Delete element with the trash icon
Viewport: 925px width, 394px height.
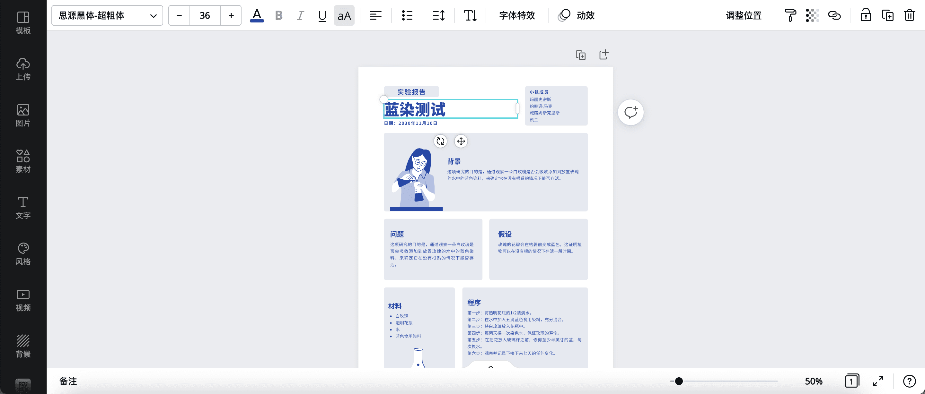point(909,15)
